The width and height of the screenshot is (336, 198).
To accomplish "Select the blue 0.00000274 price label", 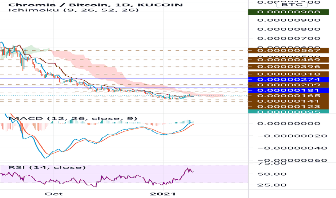I will (x=288, y=80).
